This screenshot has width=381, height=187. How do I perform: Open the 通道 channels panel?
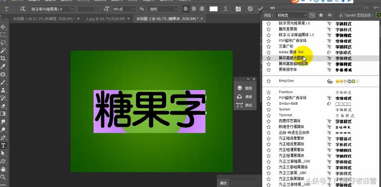pyautogui.click(x=245, y=97)
